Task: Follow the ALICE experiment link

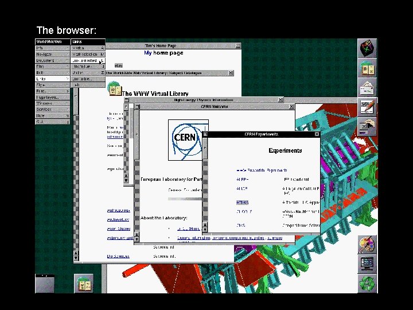Action: [242, 189]
